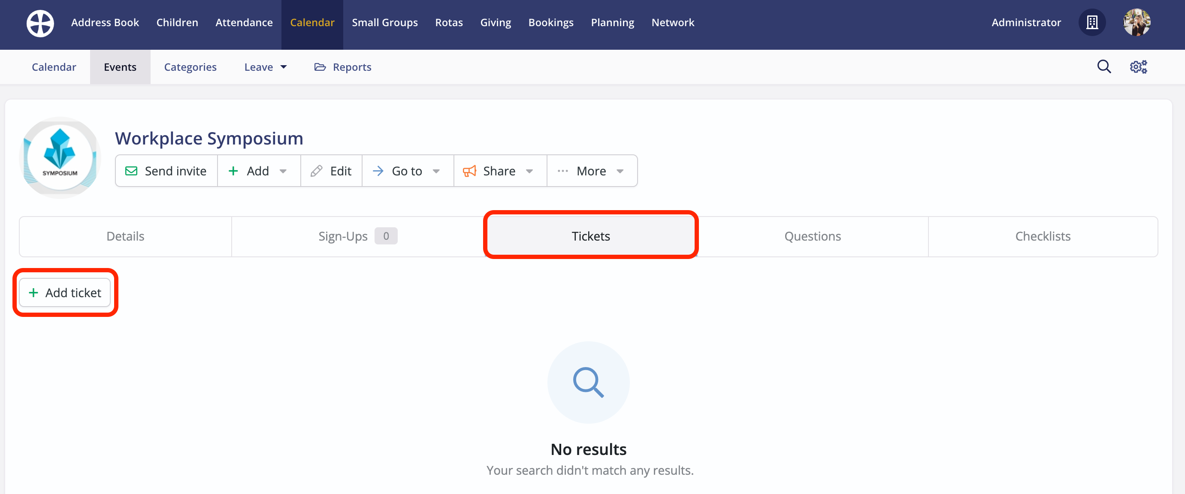The height and width of the screenshot is (494, 1185).
Task: Click the building organisation icon
Action: [x=1091, y=23]
